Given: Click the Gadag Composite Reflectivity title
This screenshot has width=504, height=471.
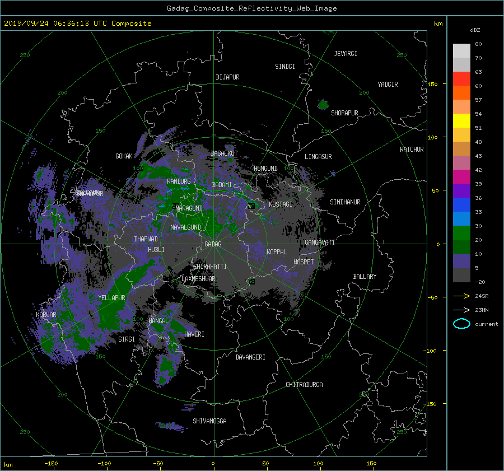Looking at the screenshot, I should (x=251, y=8).
